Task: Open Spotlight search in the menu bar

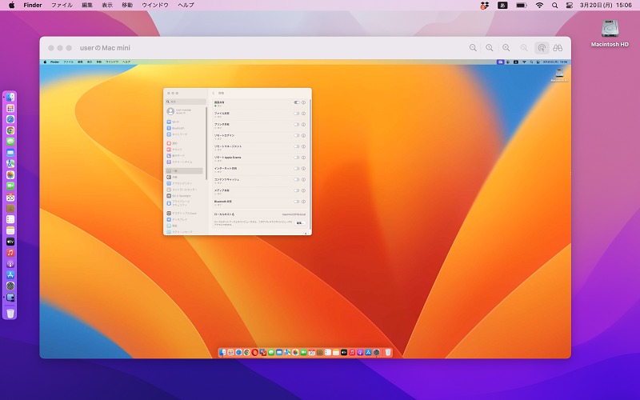Action: 554,6
